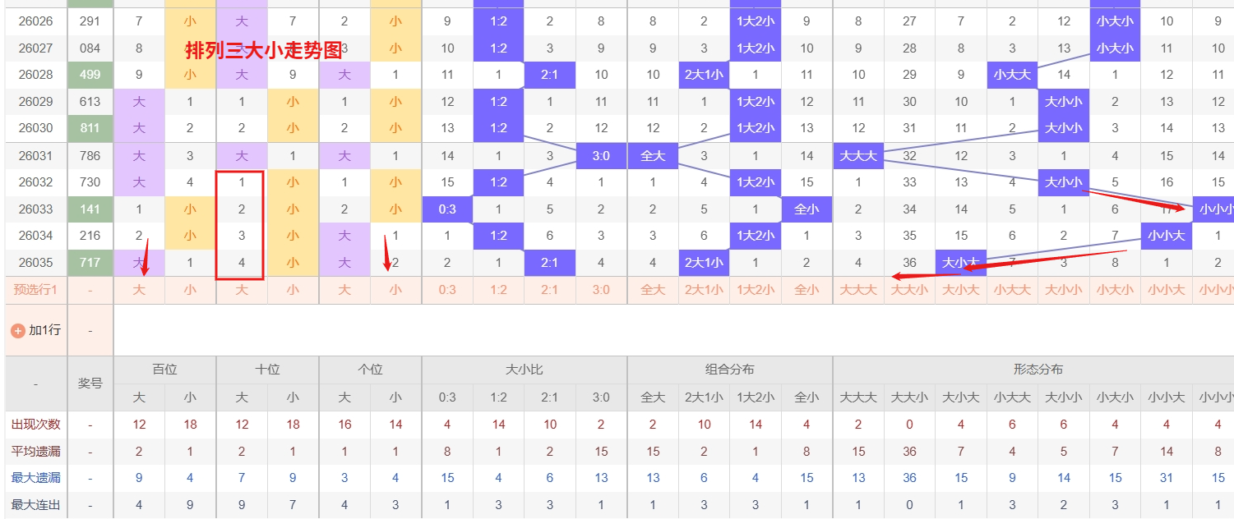The height and width of the screenshot is (519, 1234).
Task: Toggle 个位 大 in the 预选行1 row
Action: click(x=344, y=290)
